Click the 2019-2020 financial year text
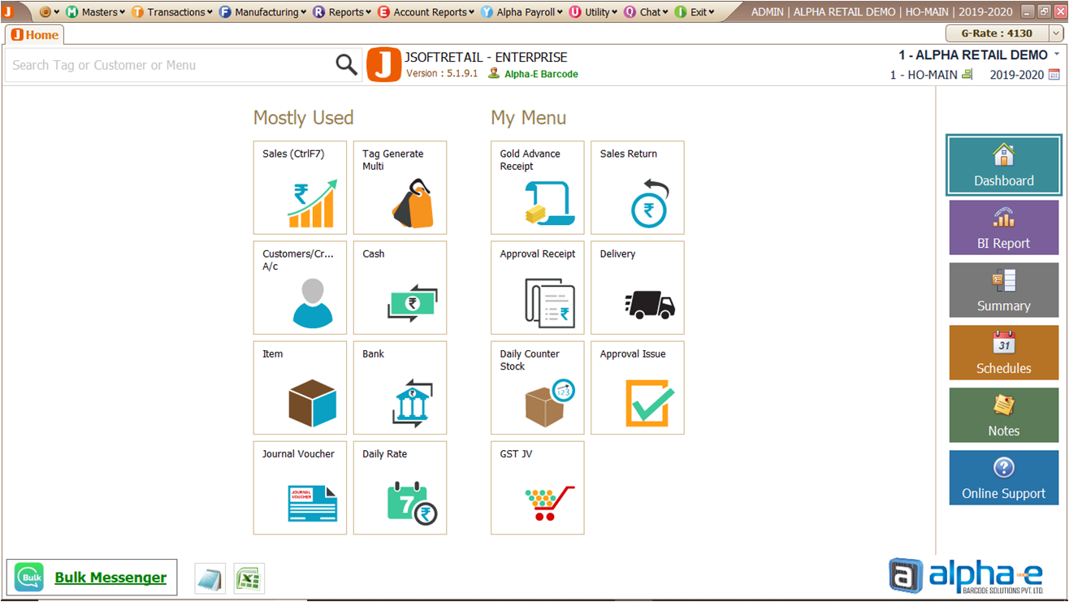Image resolution: width=1069 pixels, height=602 pixels. coord(1017,75)
